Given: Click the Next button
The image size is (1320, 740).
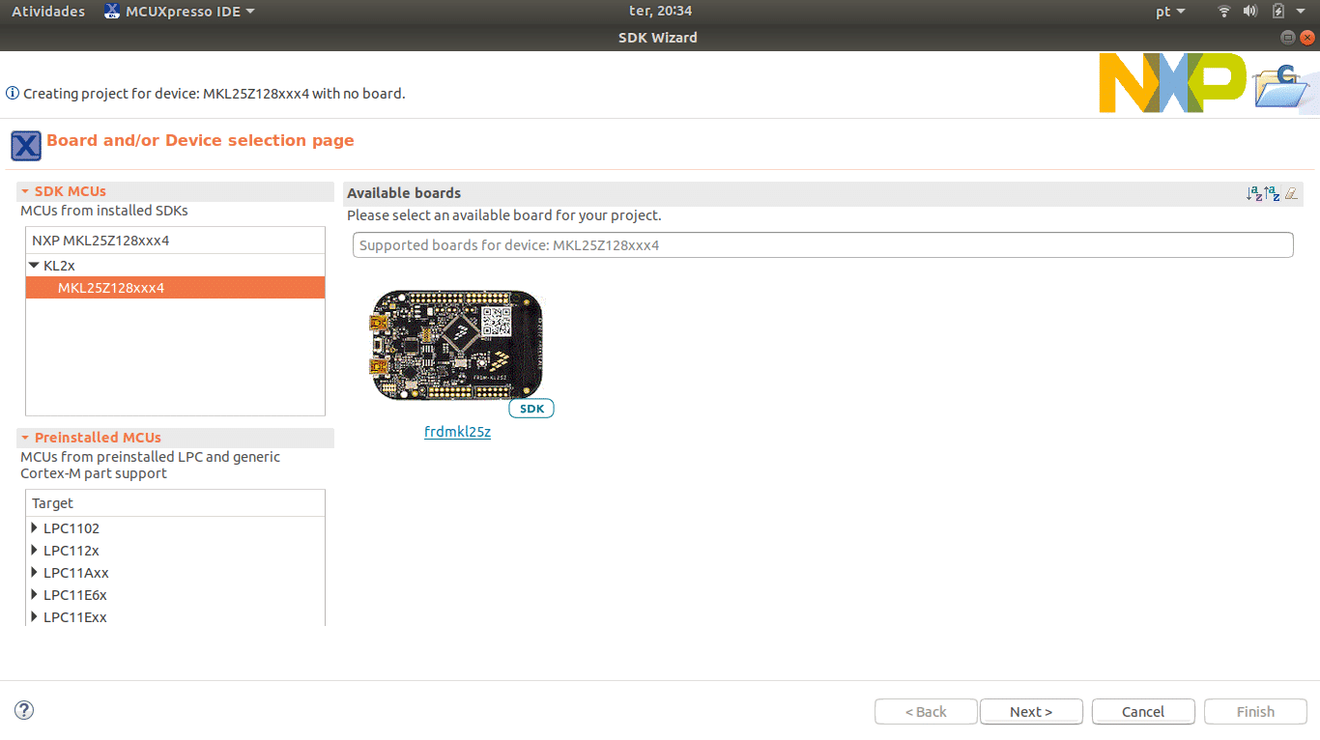Looking at the screenshot, I should (1031, 712).
